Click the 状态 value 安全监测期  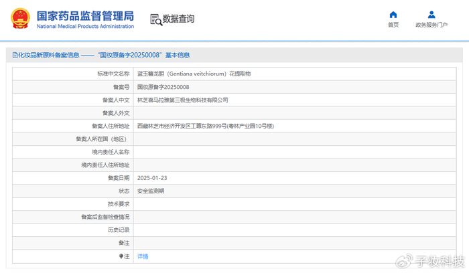coord(151,191)
